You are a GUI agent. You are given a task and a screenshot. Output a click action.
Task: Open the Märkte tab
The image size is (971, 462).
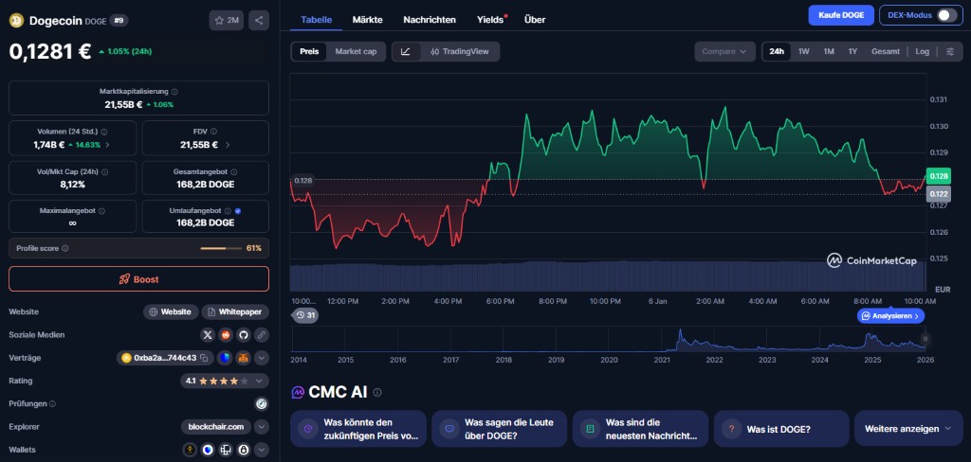pos(368,19)
